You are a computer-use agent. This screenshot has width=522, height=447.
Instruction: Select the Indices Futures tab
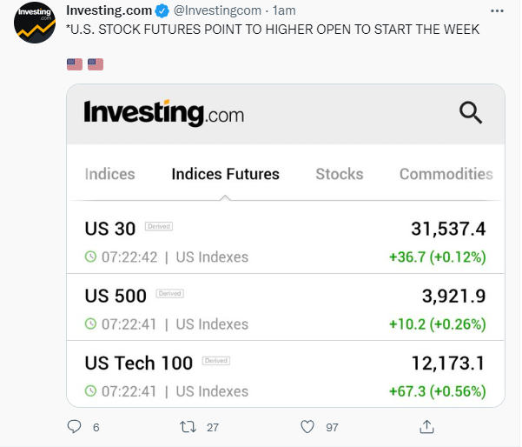(x=225, y=174)
